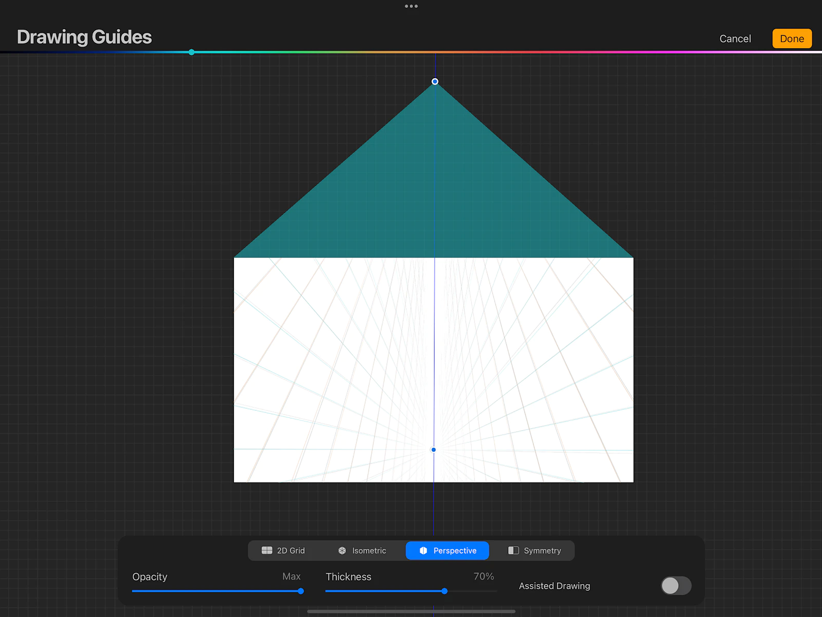Screen dimensions: 822x617
Task: Toggle the Assisted Drawing switch
Action: pos(676,586)
